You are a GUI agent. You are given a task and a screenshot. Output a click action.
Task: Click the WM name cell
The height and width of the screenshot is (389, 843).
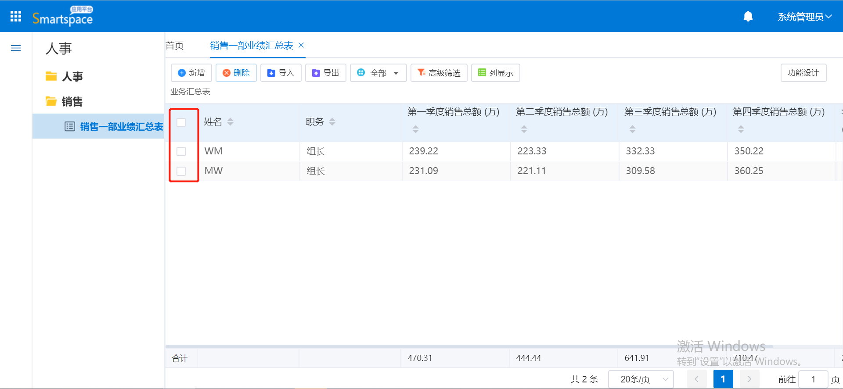tap(249, 151)
